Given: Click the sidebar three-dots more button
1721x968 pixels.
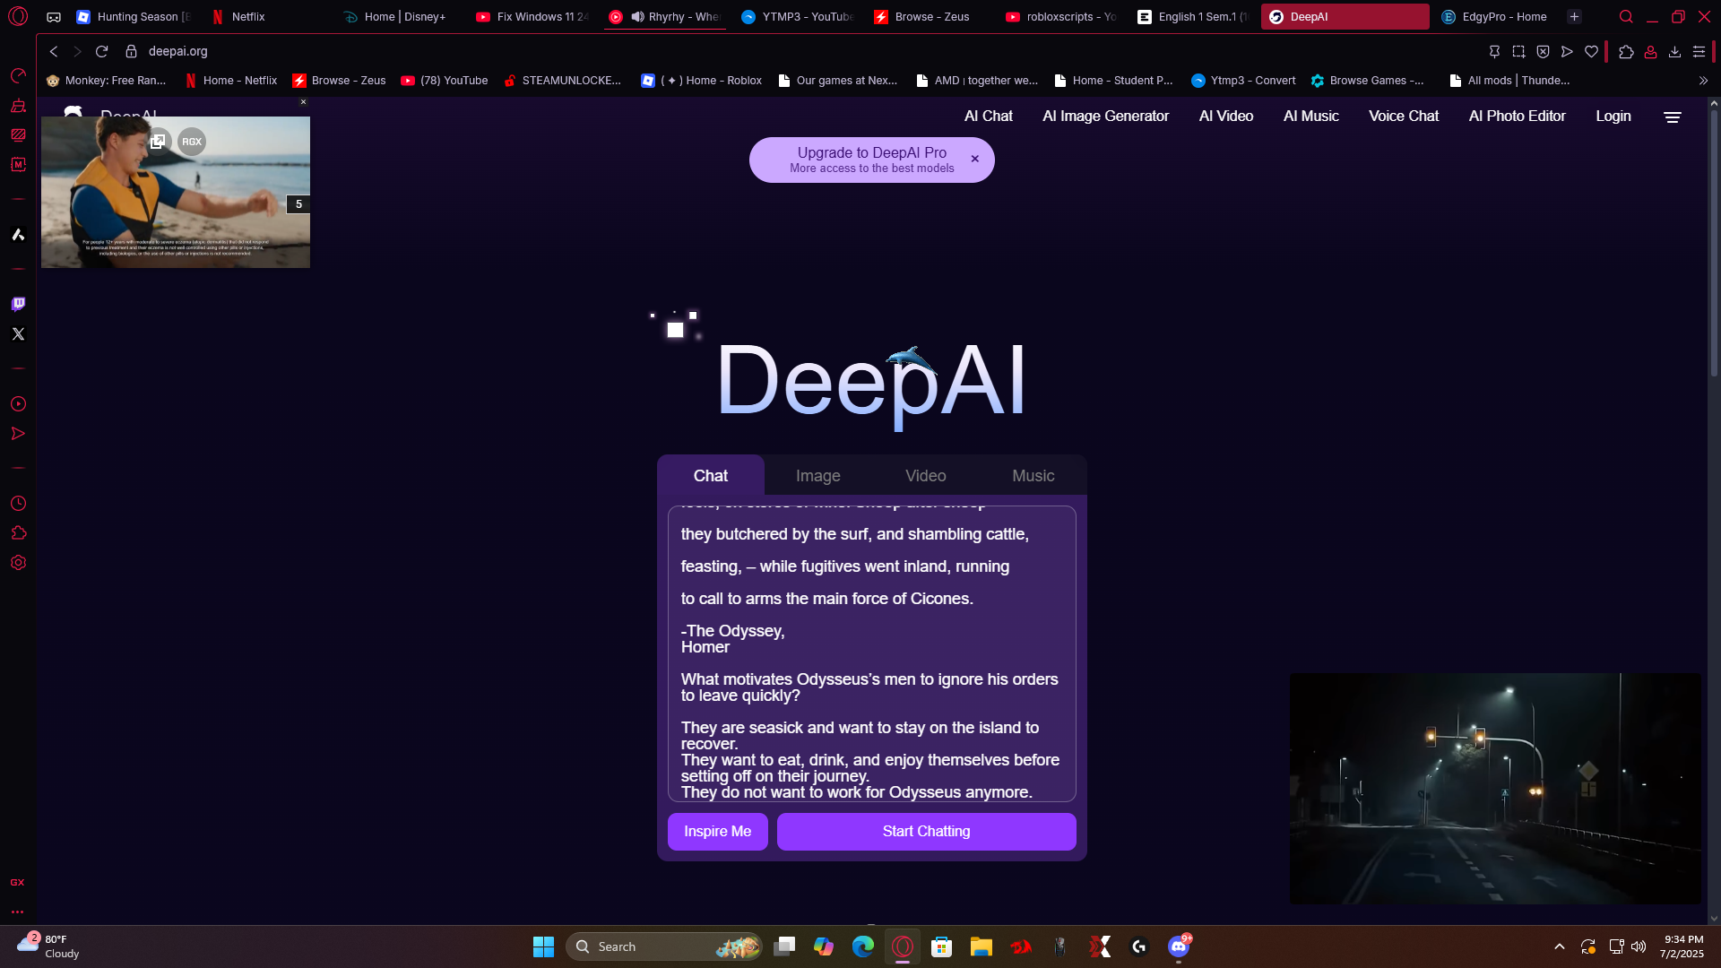Looking at the screenshot, I should point(17,912).
